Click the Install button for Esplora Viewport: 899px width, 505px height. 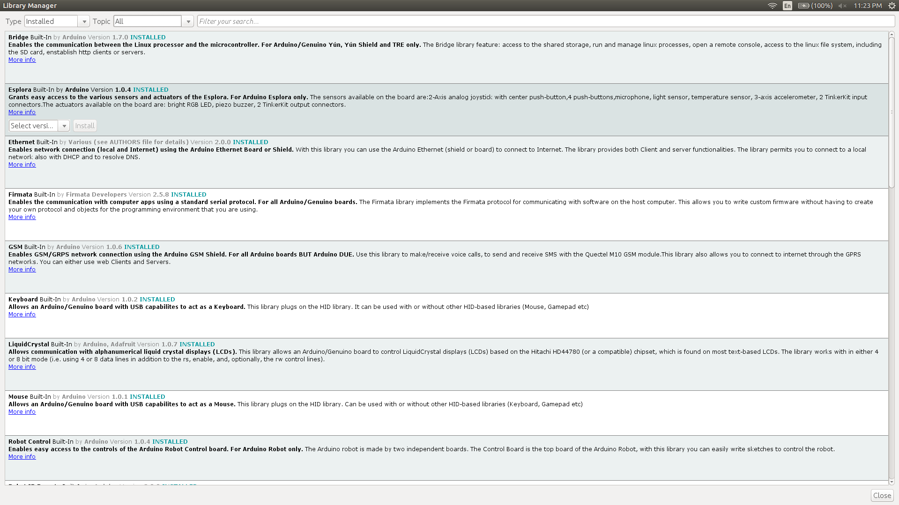tap(85, 125)
